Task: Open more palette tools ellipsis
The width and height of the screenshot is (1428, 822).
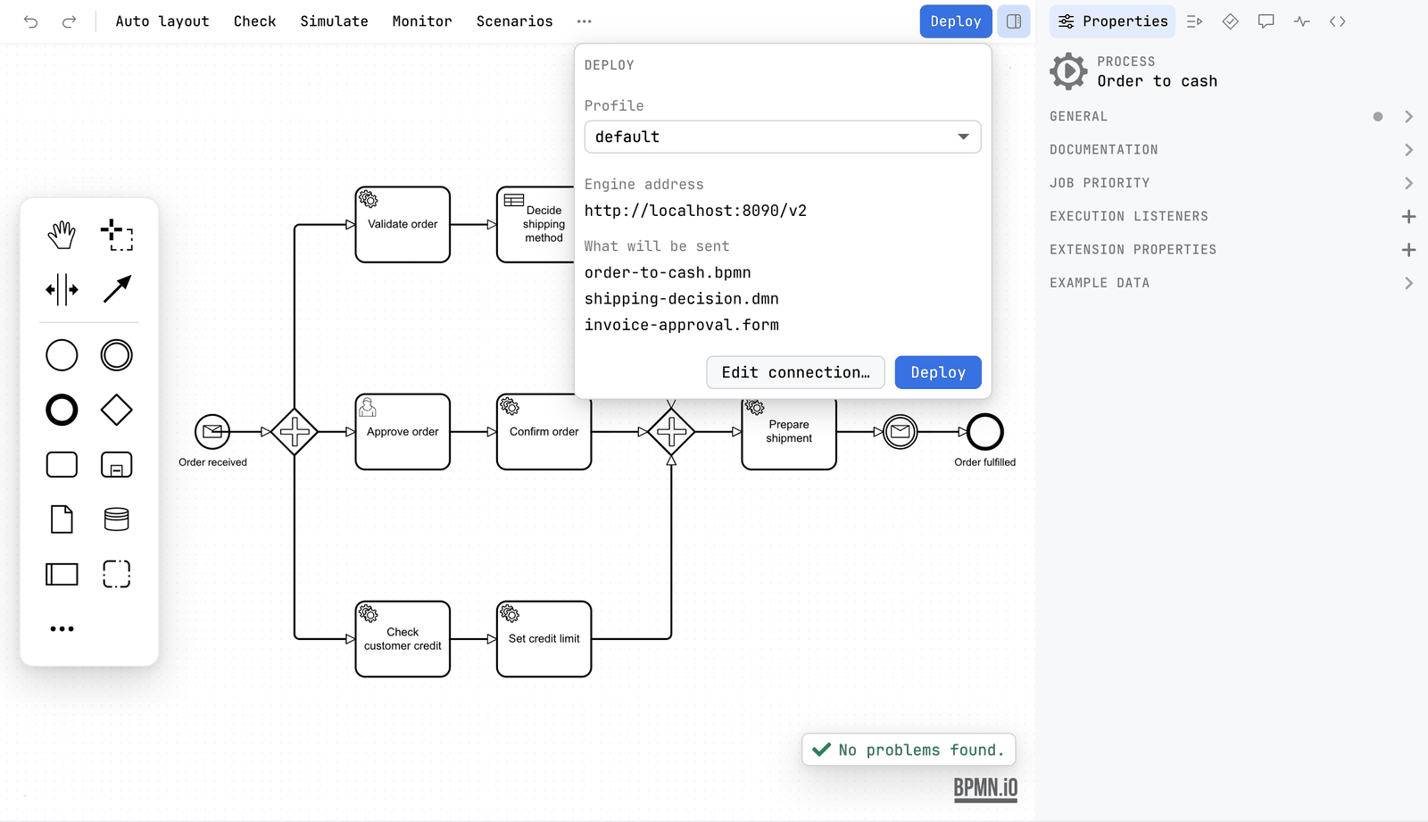Action: (x=62, y=629)
